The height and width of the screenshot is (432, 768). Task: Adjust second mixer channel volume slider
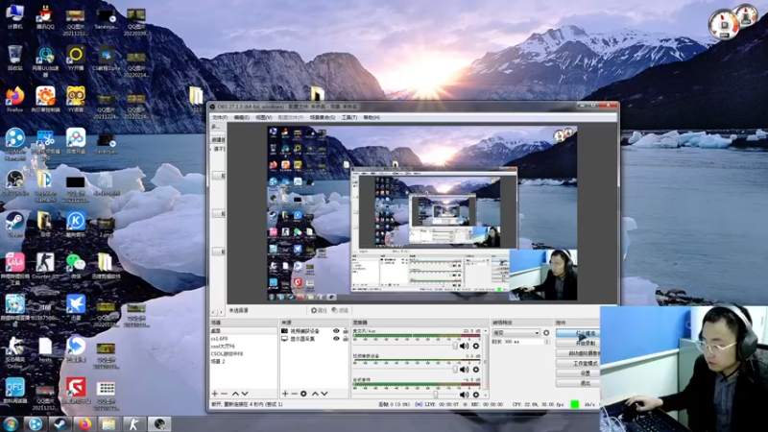click(x=455, y=370)
